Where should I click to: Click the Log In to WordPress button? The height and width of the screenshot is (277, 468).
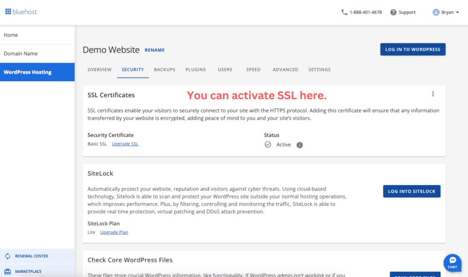[413, 49]
